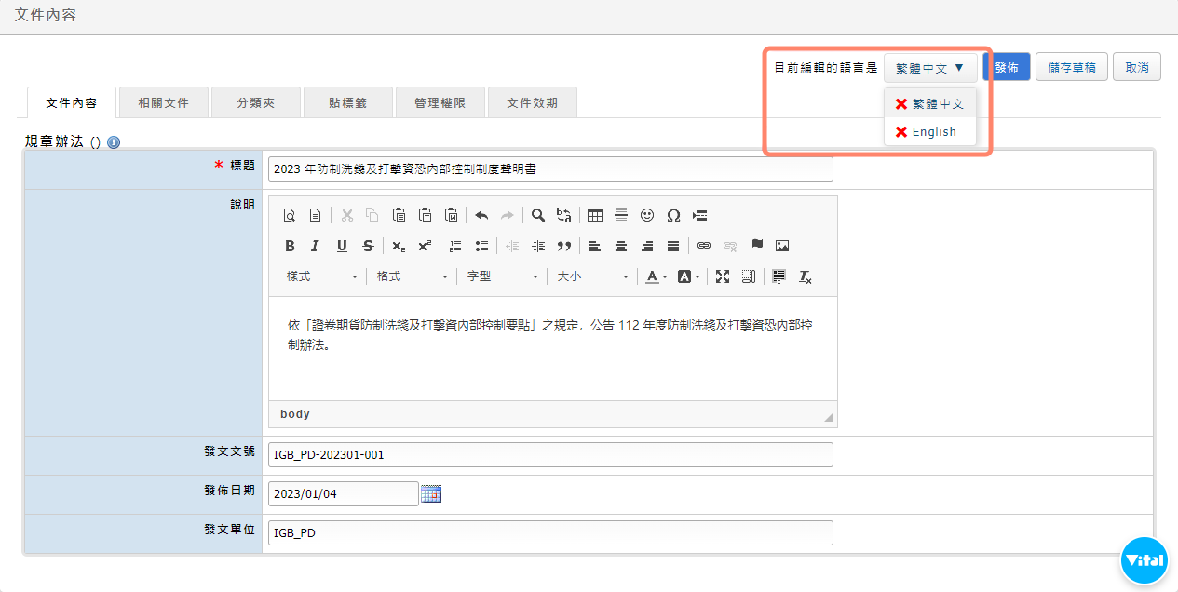Screen dimensions: 1178x592
Task: Open the text color picker
Action: 655,276
